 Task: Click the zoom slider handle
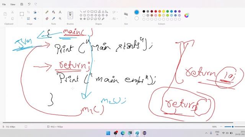233,127
